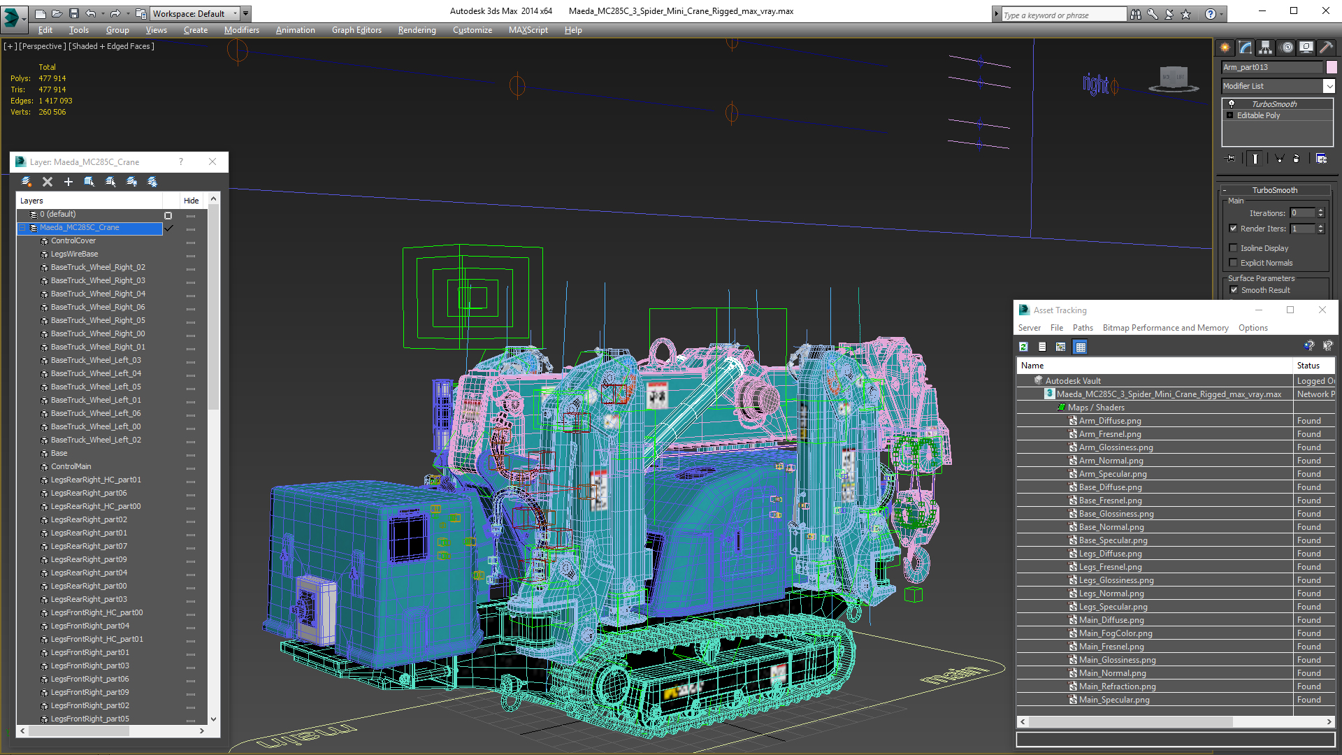The height and width of the screenshot is (755, 1342).
Task: Open Bitmap Performance and Memory menu
Action: pyautogui.click(x=1165, y=328)
